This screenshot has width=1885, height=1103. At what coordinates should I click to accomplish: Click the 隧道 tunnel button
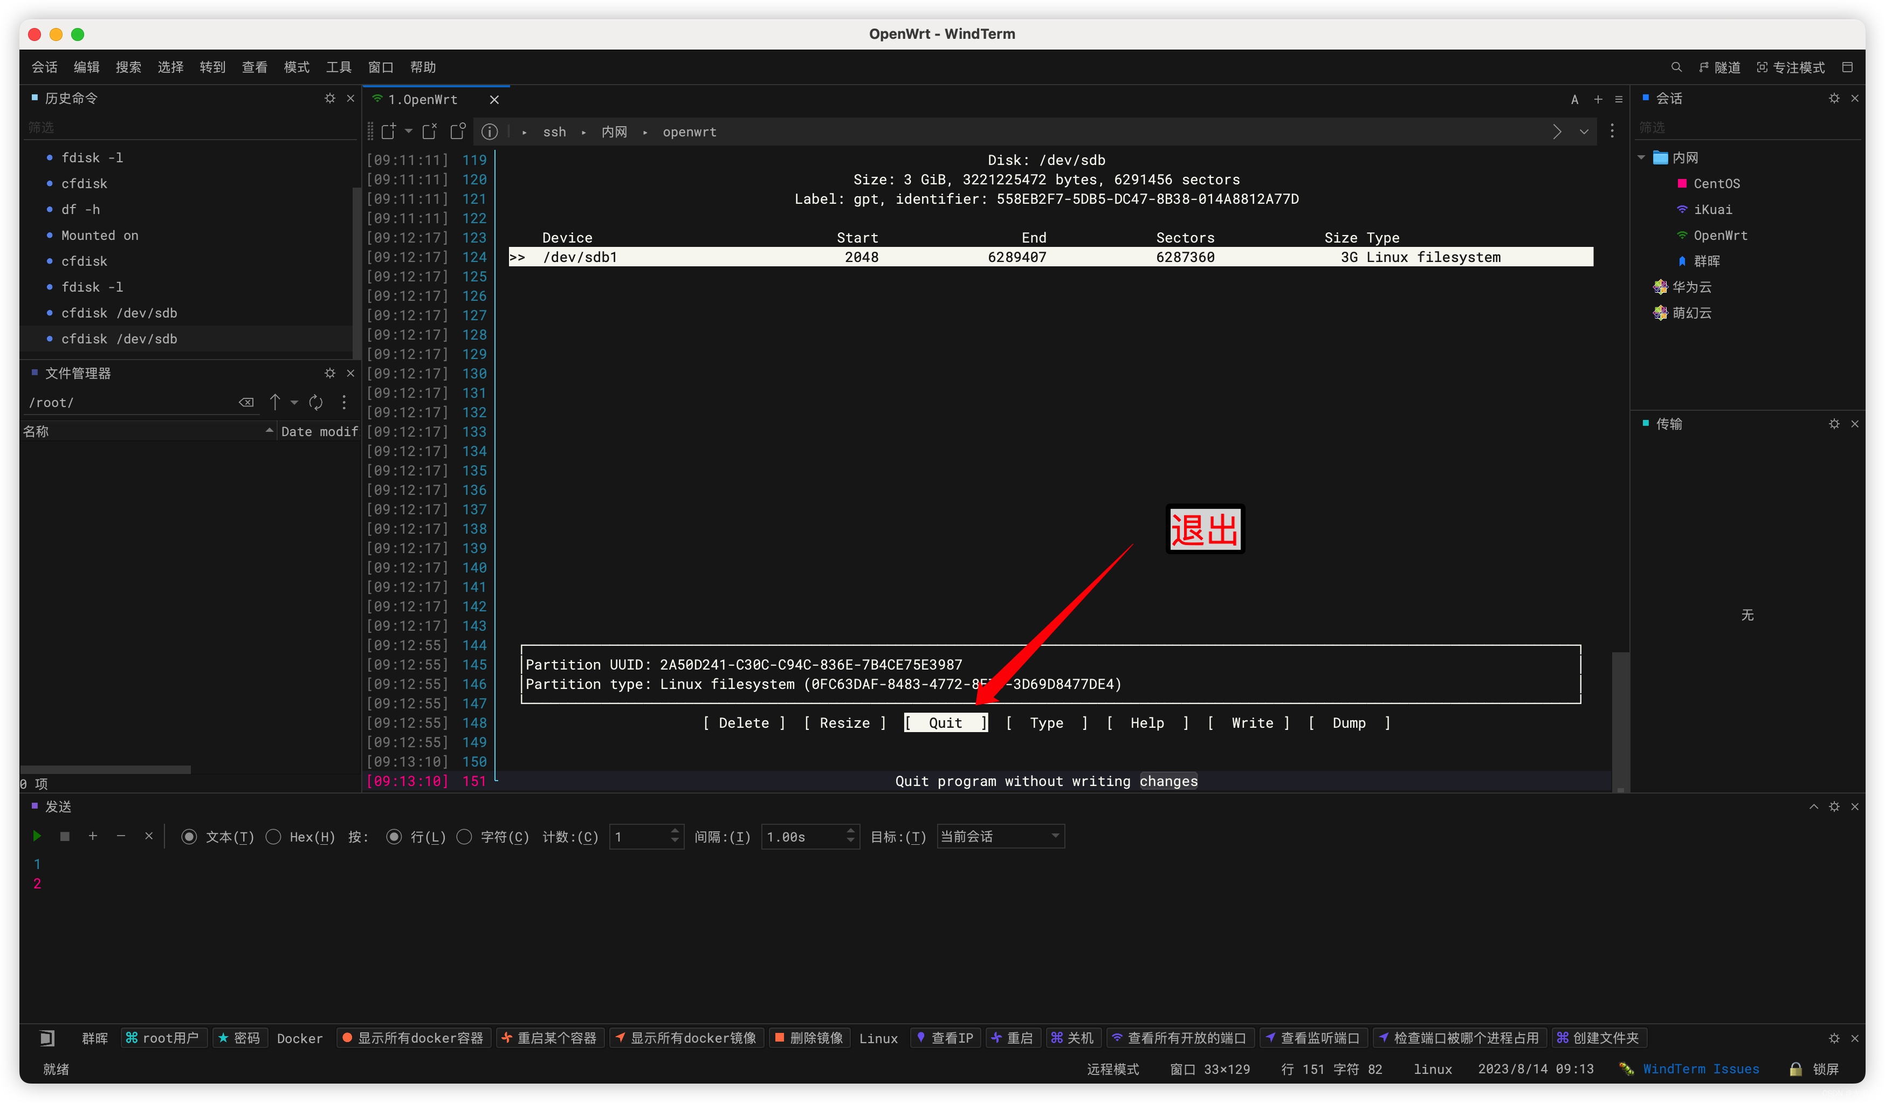(x=1719, y=67)
